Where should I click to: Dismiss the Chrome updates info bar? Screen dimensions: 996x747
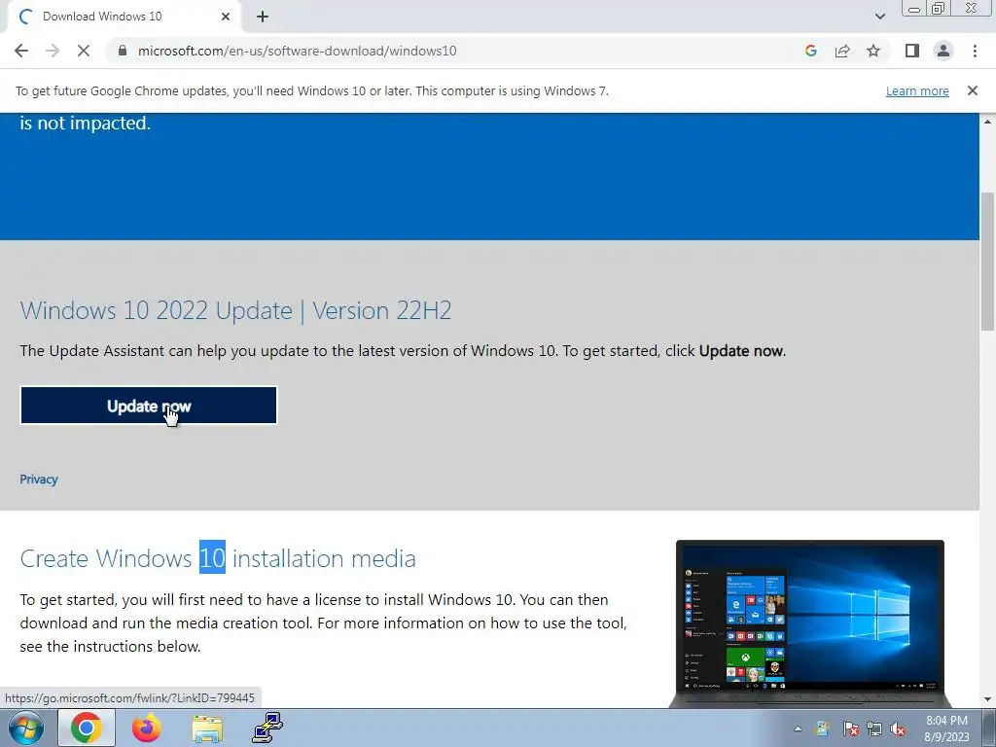coord(972,90)
